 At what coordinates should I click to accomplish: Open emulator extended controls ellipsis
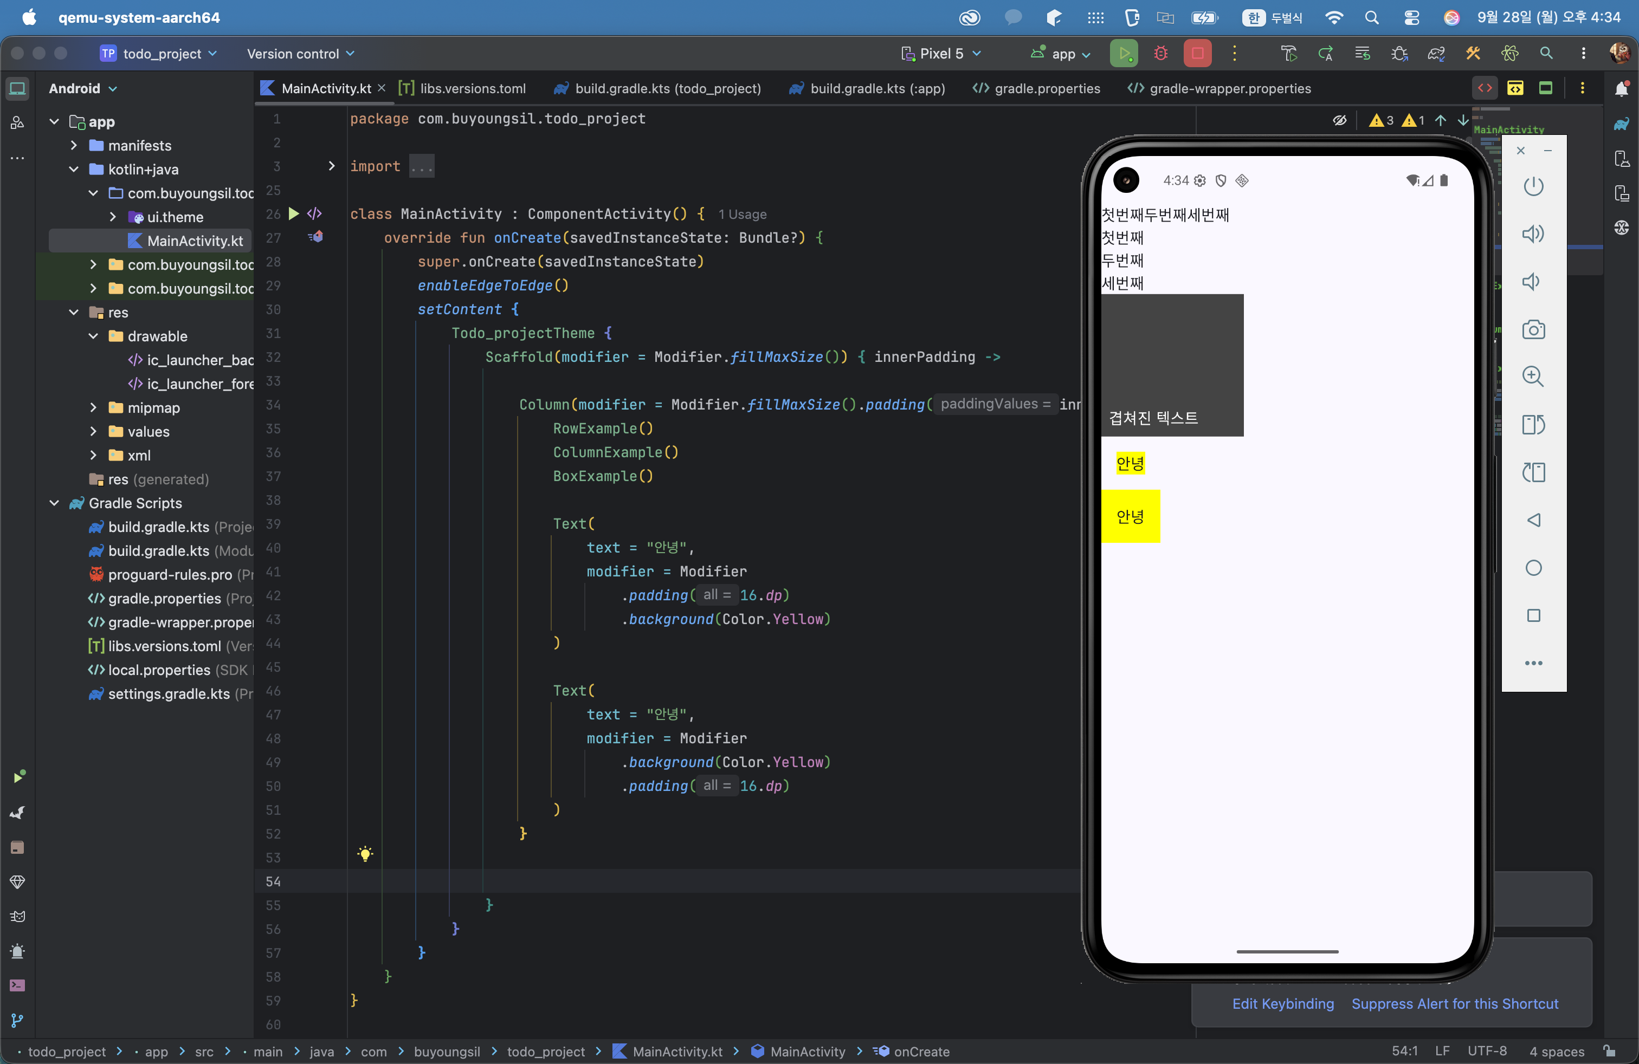coord(1533,663)
